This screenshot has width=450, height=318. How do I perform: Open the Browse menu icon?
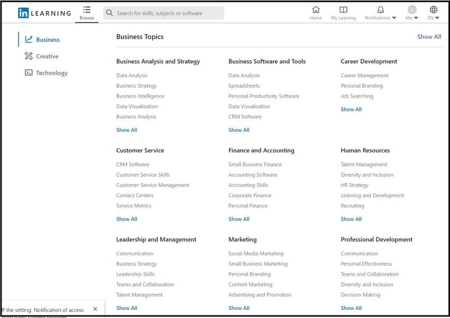coord(87,10)
